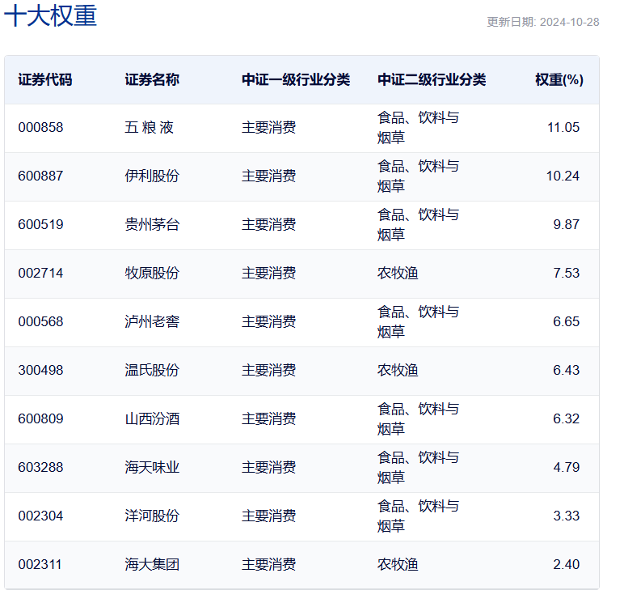Select stock code 002304

coord(40,516)
